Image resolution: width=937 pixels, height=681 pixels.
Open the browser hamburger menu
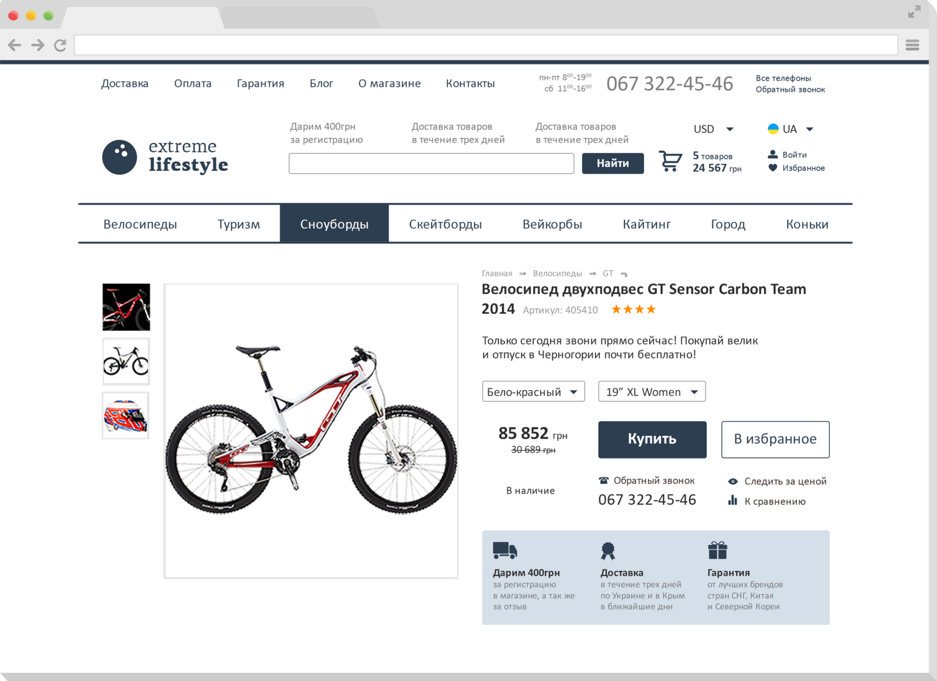pyautogui.click(x=912, y=45)
